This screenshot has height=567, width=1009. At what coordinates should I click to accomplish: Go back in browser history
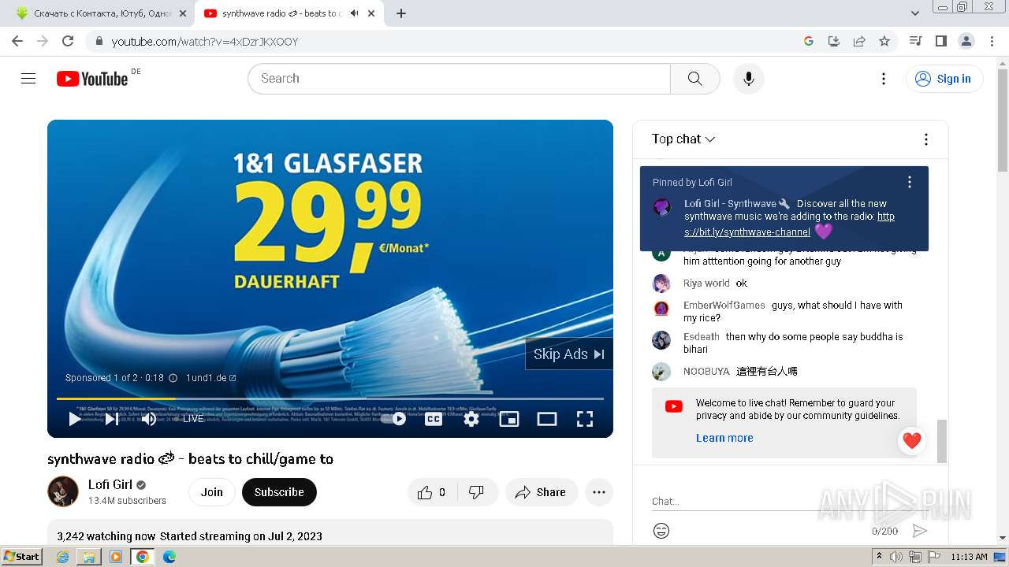point(17,41)
